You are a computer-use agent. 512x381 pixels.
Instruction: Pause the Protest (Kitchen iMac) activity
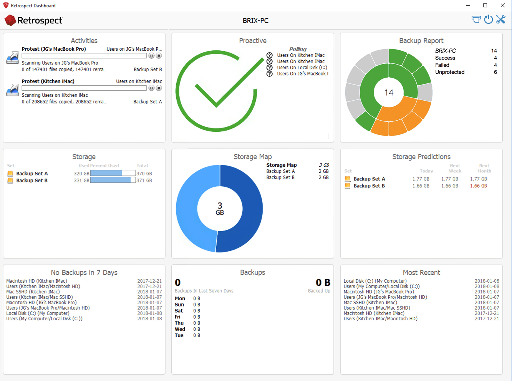point(151,88)
